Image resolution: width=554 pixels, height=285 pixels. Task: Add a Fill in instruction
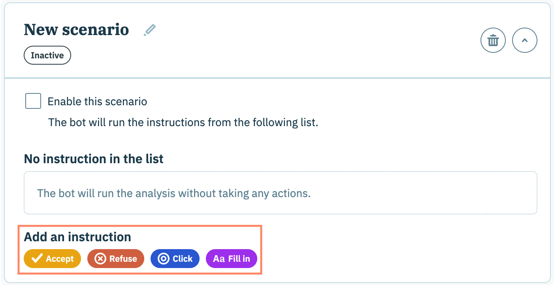click(232, 259)
